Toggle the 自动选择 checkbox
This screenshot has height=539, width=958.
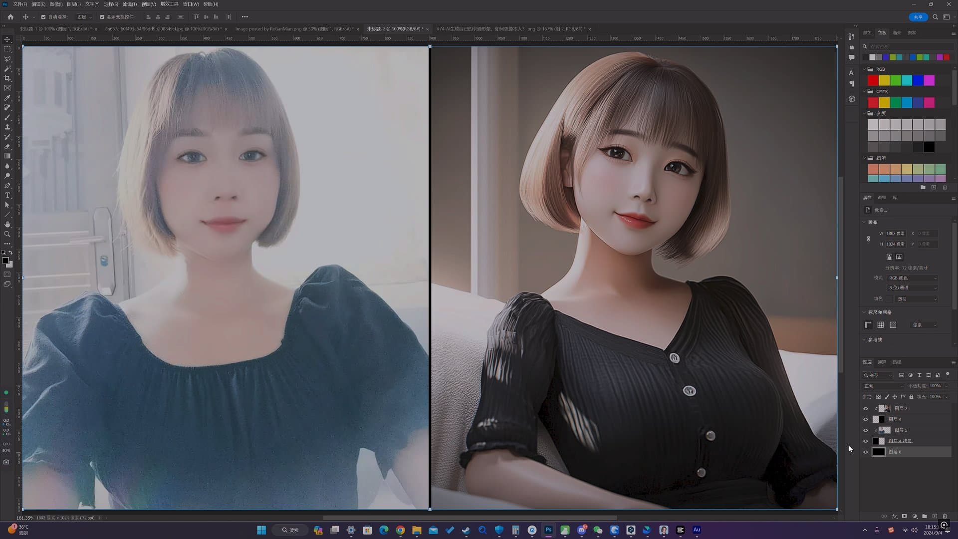click(43, 17)
